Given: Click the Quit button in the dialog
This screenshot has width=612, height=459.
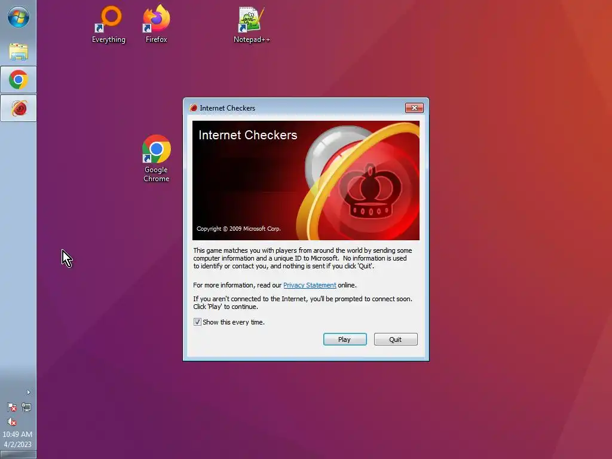Looking at the screenshot, I should pyautogui.click(x=396, y=339).
